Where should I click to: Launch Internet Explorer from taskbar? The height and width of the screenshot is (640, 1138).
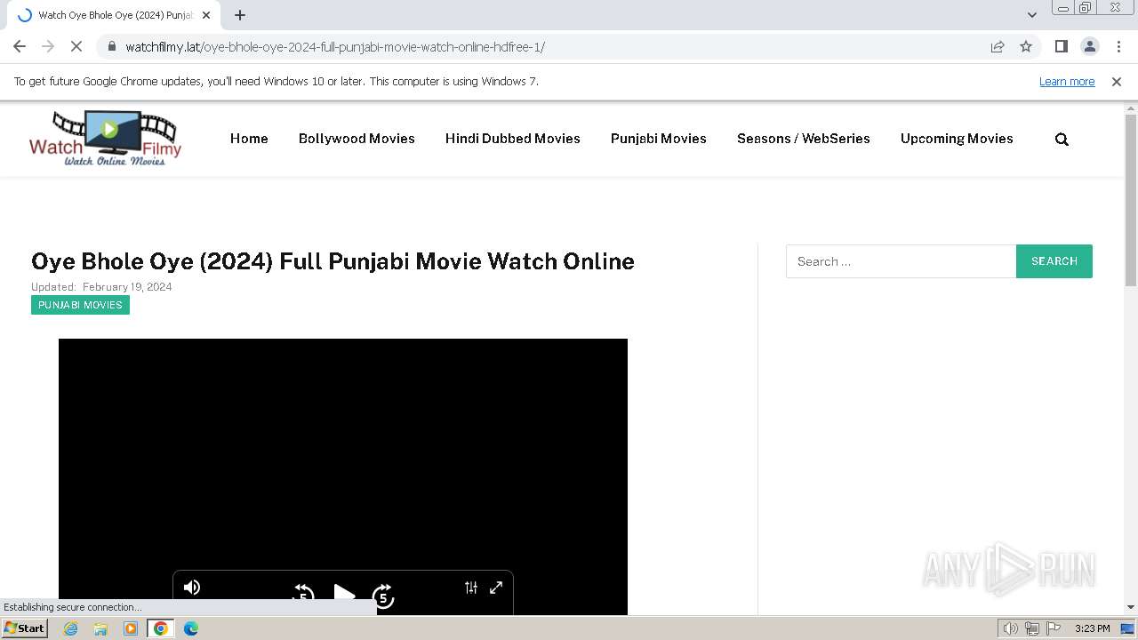point(71,628)
